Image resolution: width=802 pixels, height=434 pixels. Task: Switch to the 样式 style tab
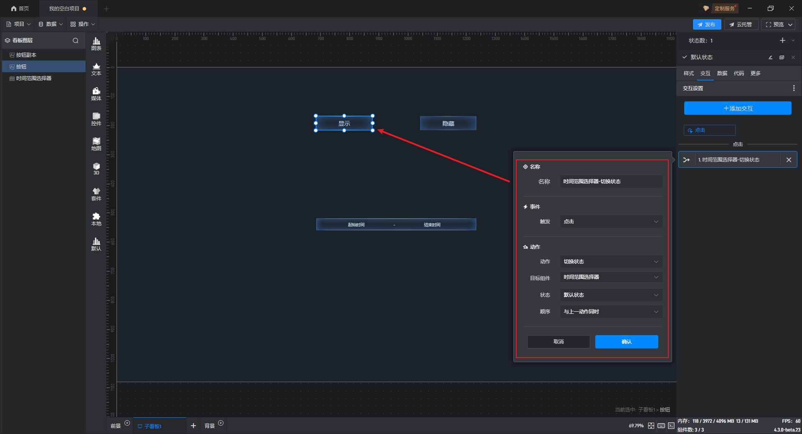coord(688,73)
